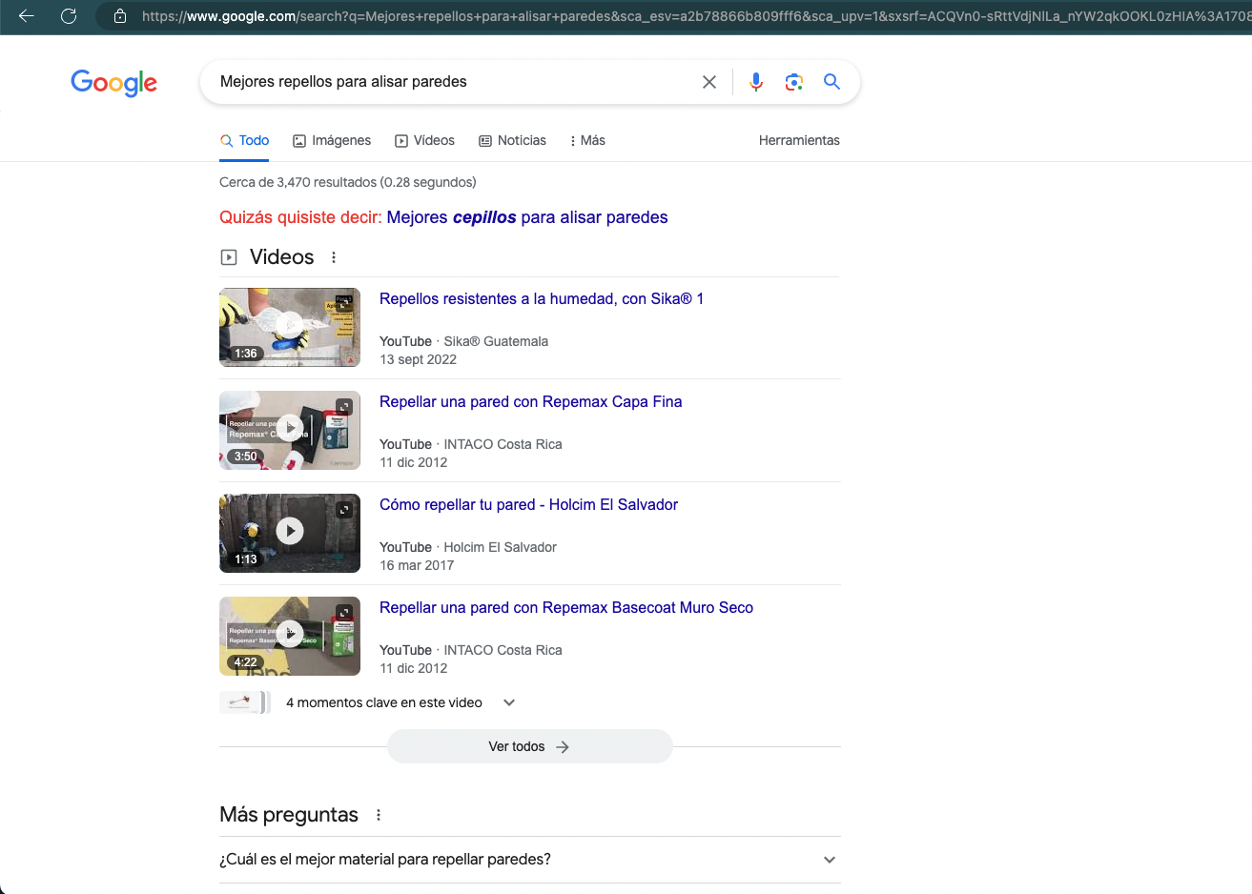This screenshot has width=1252, height=894.
Task: Open 'Repellos resistentes a la humedad, con Sika® 1'
Action: [x=542, y=298]
